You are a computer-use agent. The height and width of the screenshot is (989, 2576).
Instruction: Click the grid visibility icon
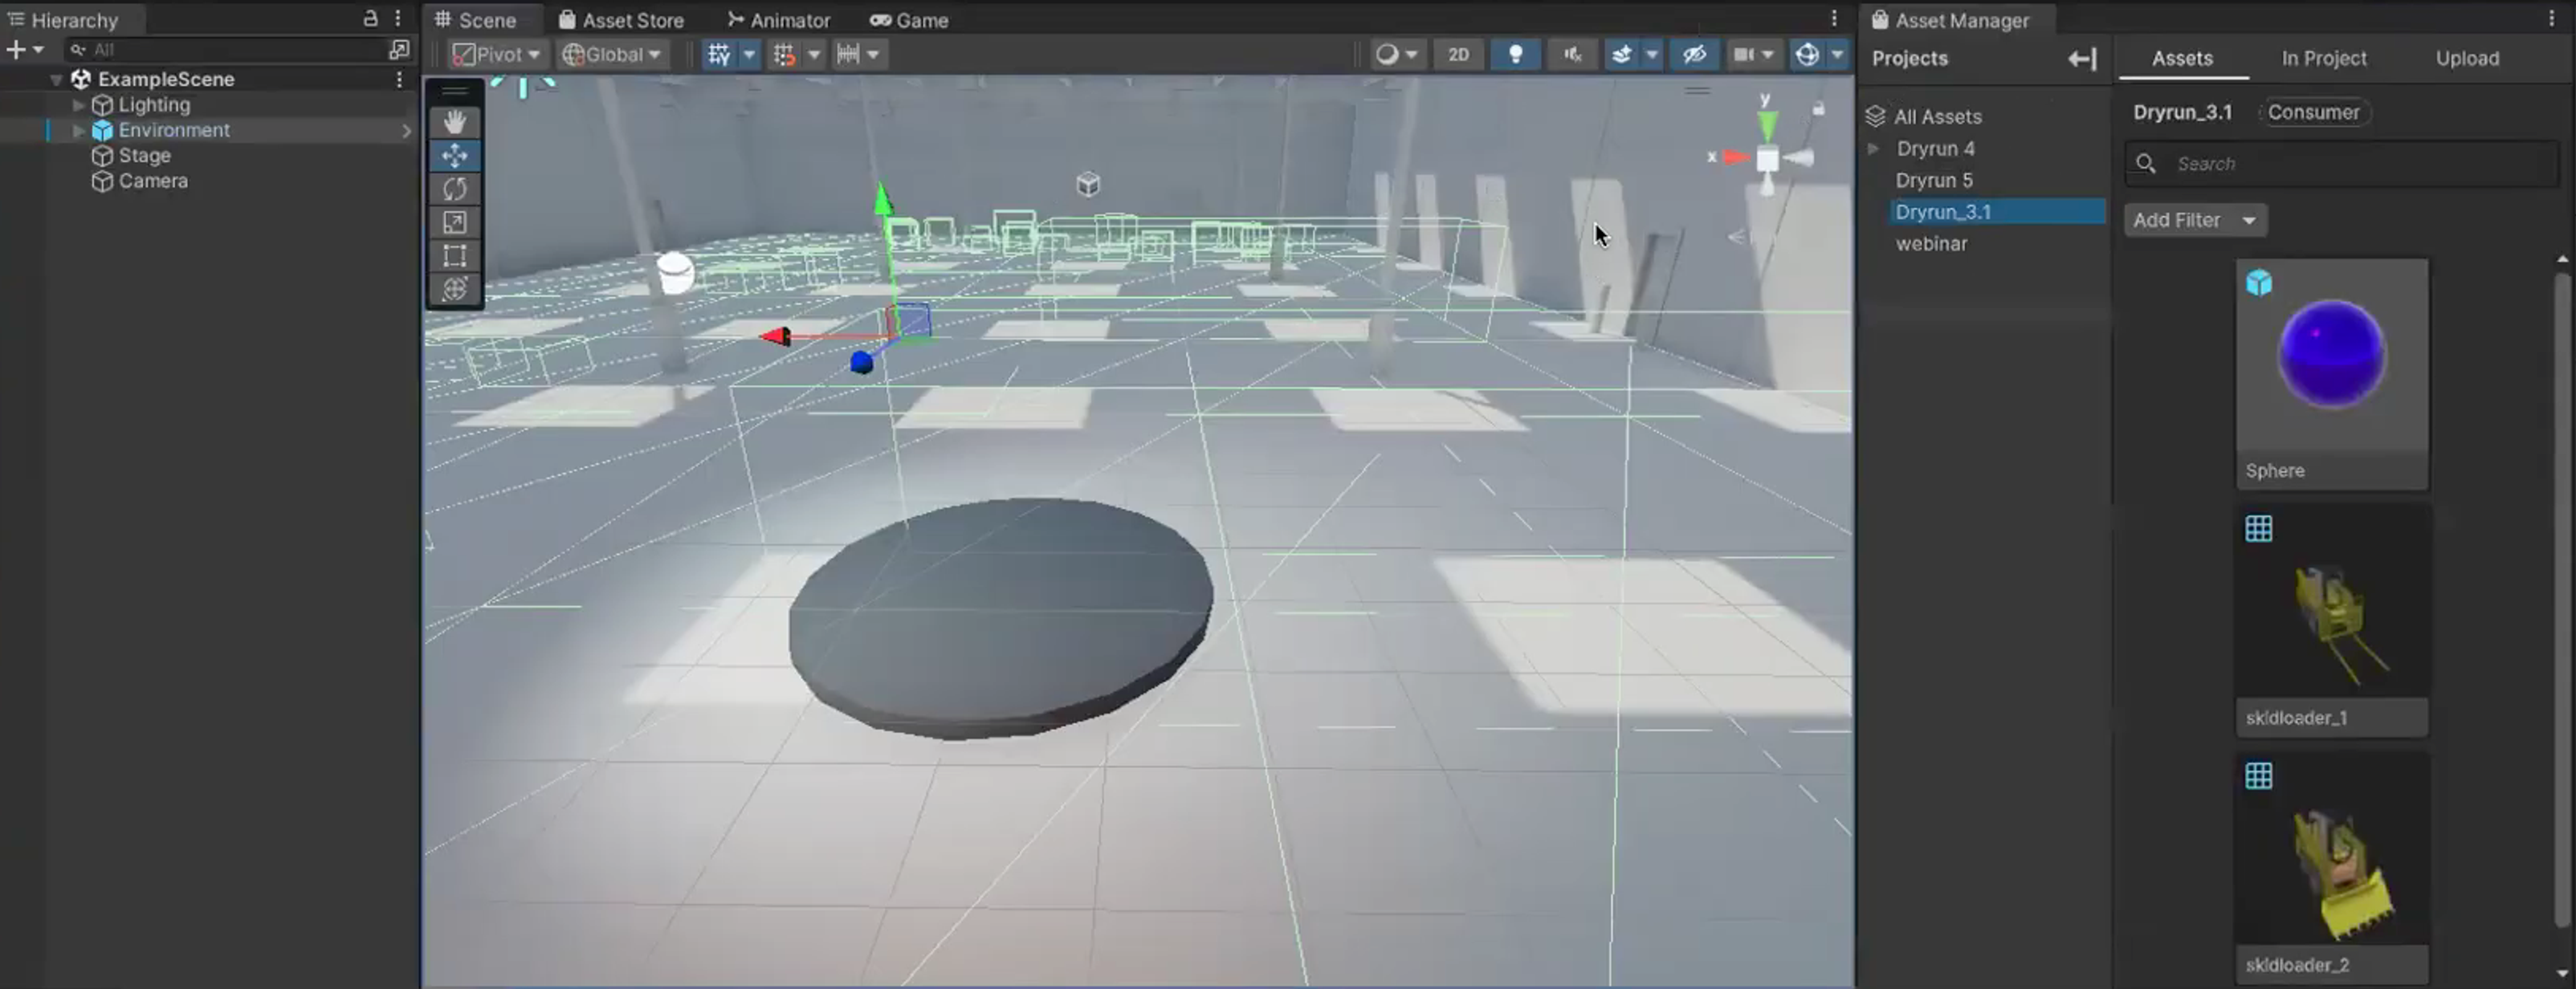click(719, 54)
